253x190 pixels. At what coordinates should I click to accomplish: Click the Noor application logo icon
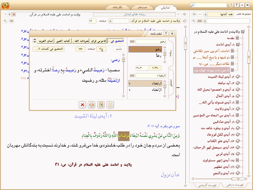pos(5,5)
